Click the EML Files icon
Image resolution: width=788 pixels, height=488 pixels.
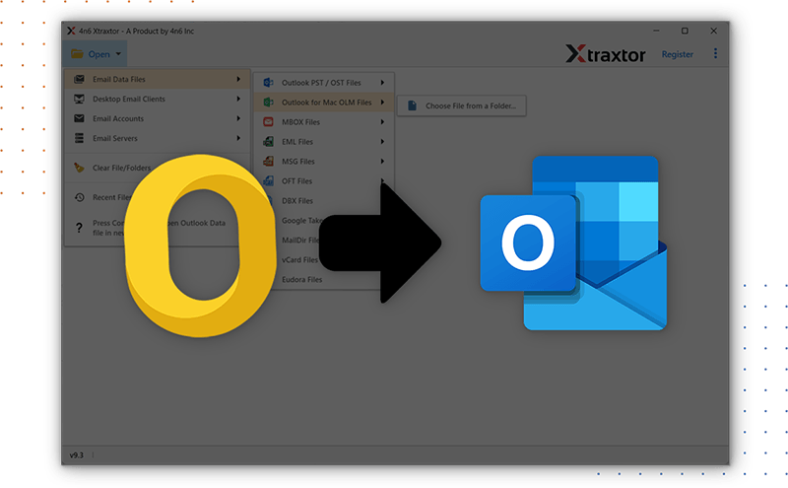click(x=268, y=141)
